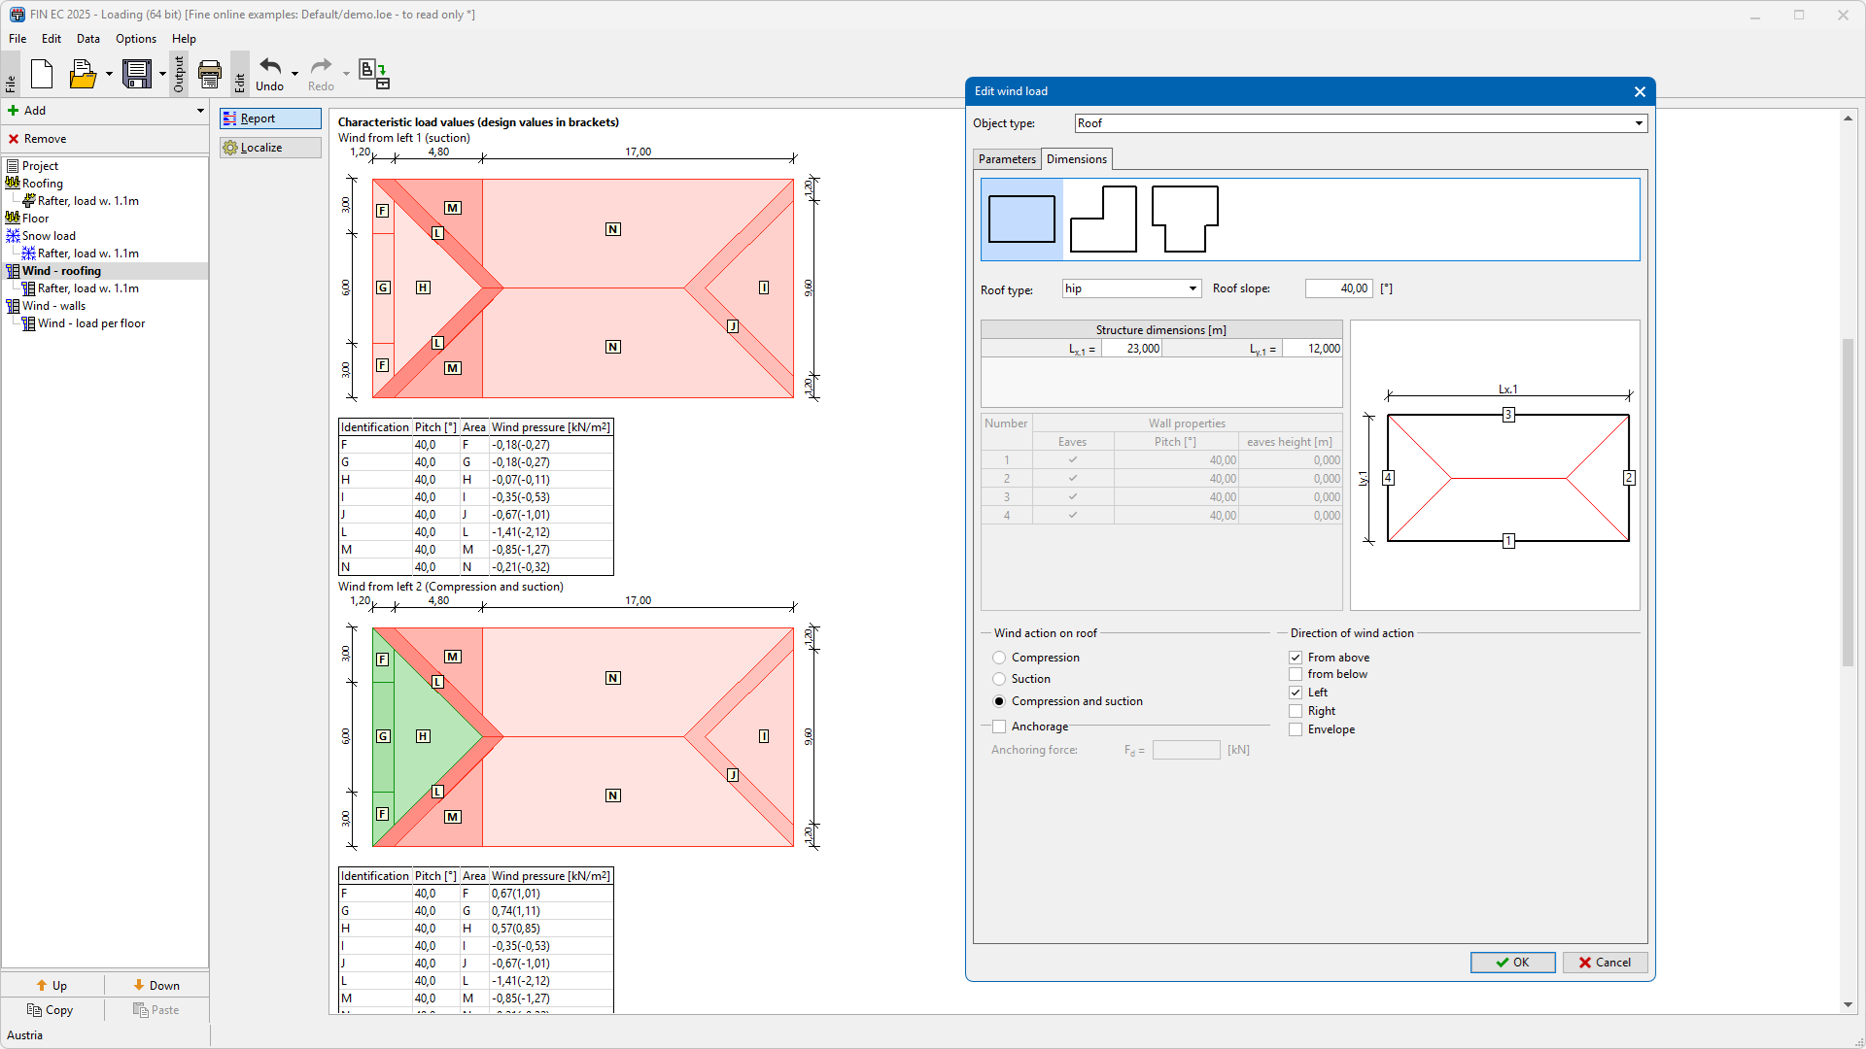Open the Add dropdown in the left panel

point(200,111)
